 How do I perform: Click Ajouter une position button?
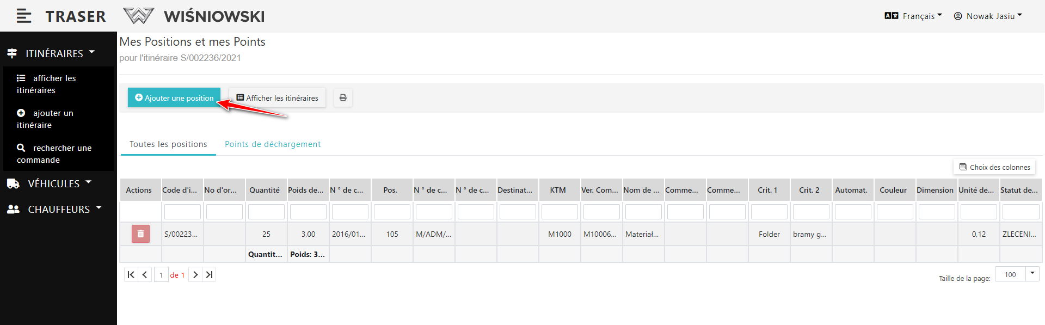(174, 98)
